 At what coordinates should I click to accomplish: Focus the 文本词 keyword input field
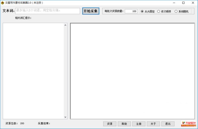point(48,11)
